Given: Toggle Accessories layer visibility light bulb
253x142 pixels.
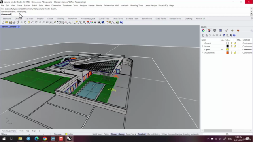Looking at the screenshot, I should click(x=232, y=52).
